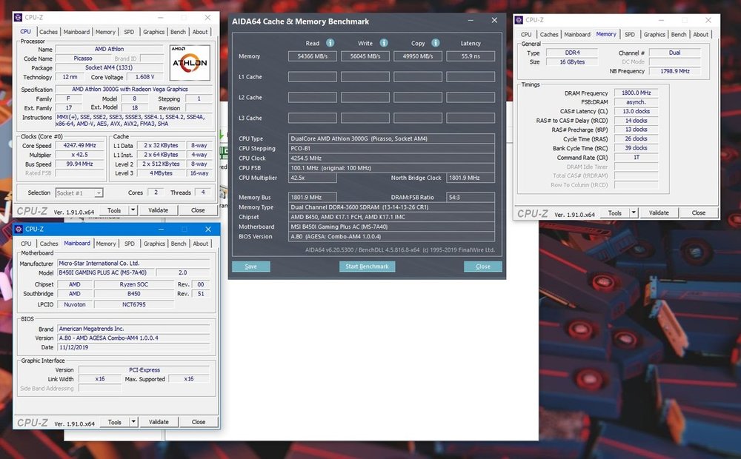Open Memory tab in CPU-Z Mainboard window
The height and width of the screenshot is (459, 741).
[x=106, y=244]
